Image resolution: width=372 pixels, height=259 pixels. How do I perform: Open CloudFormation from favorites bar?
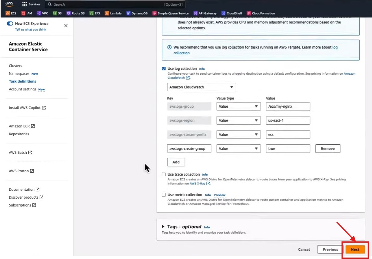click(261, 13)
